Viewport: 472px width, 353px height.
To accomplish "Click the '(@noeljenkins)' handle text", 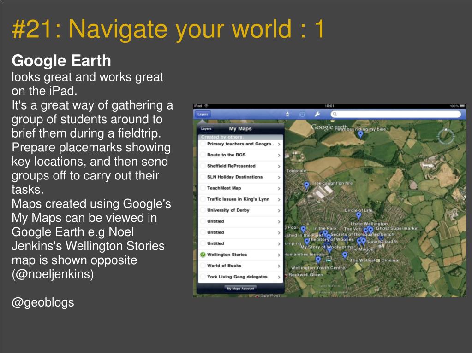I will click(53, 274).
